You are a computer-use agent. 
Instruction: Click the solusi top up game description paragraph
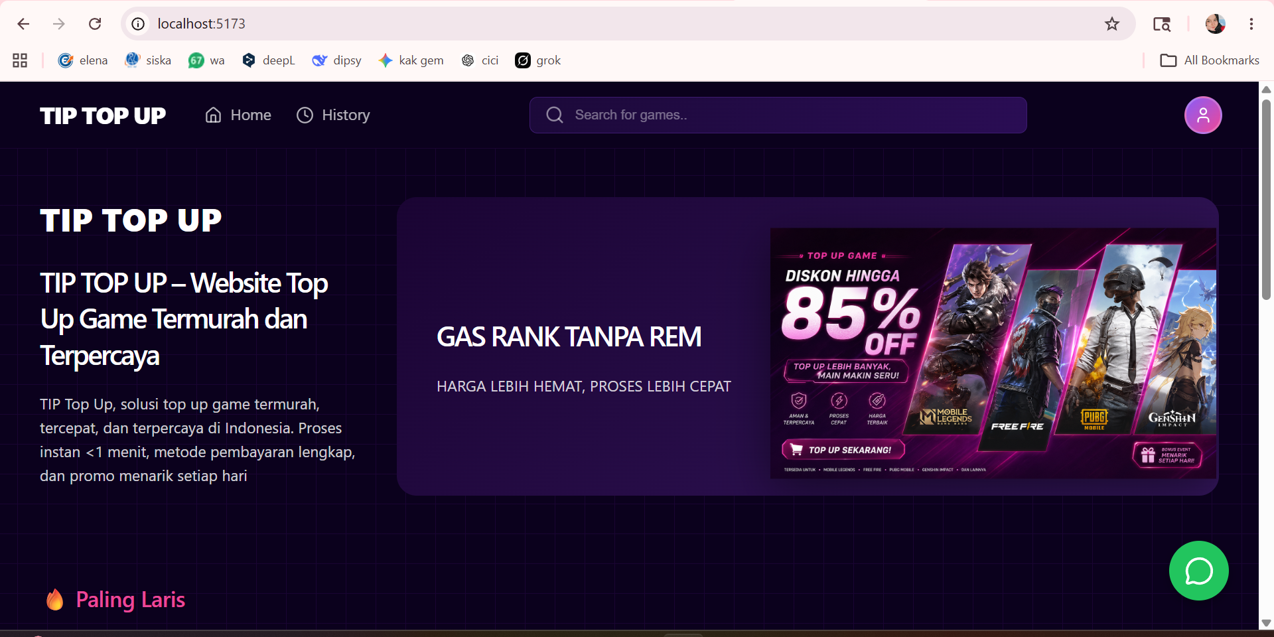coord(198,440)
